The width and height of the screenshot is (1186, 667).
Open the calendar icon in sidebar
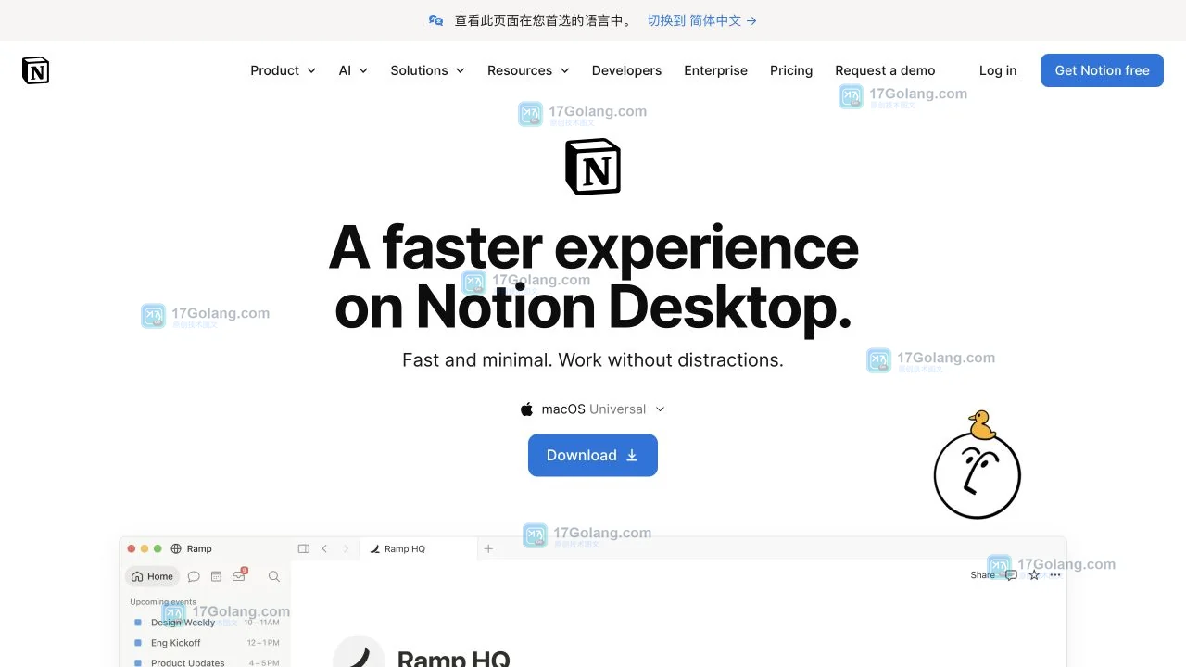[216, 576]
